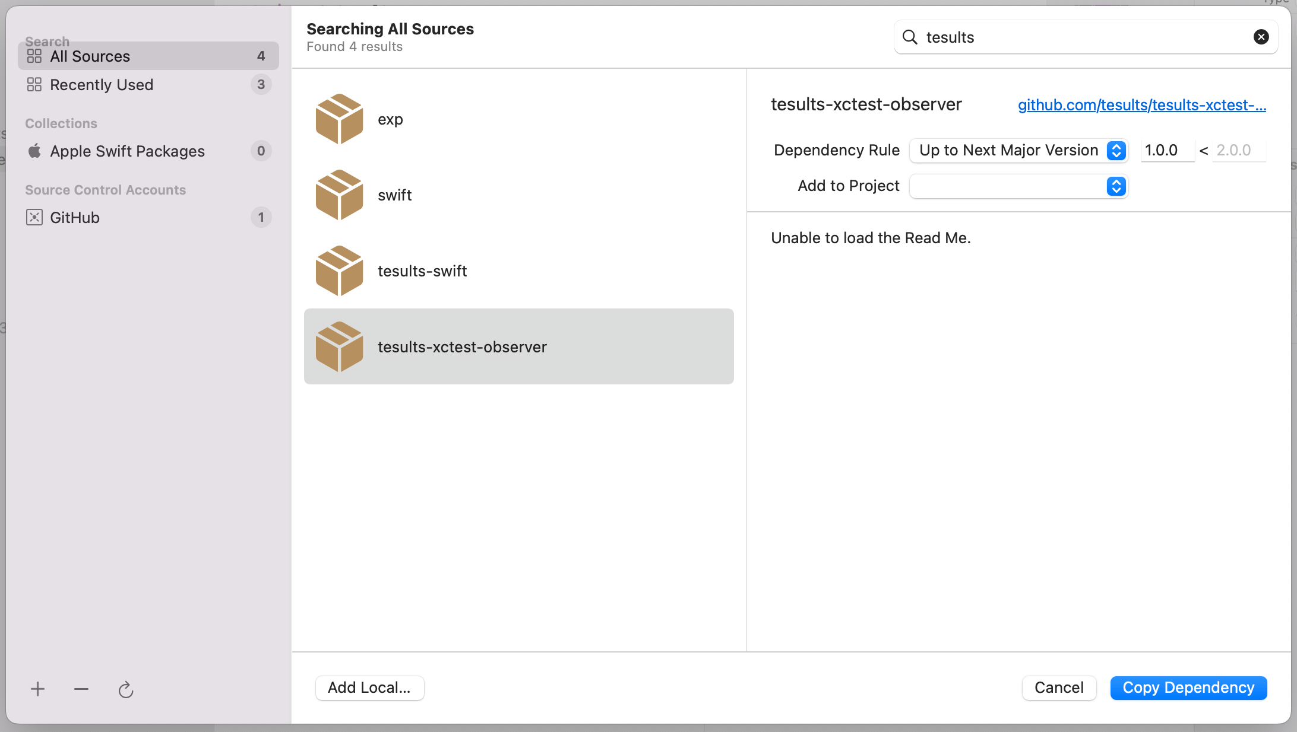Select All Sources in the sidebar
Image resolution: width=1297 pixels, height=732 pixels.
(148, 56)
